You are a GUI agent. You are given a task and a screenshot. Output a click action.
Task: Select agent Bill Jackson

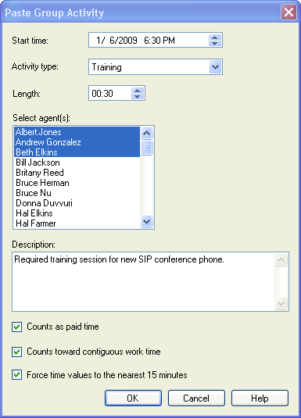point(77,163)
